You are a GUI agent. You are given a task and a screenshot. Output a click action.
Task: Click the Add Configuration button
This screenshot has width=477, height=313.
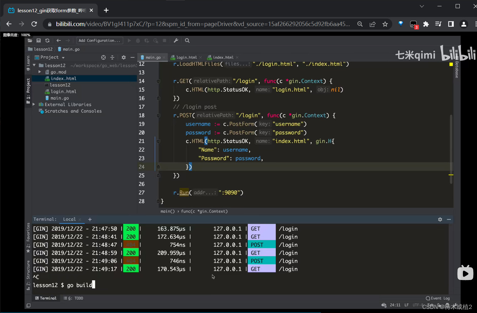[99, 41]
